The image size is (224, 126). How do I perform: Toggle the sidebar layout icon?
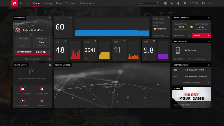pos(203,3)
